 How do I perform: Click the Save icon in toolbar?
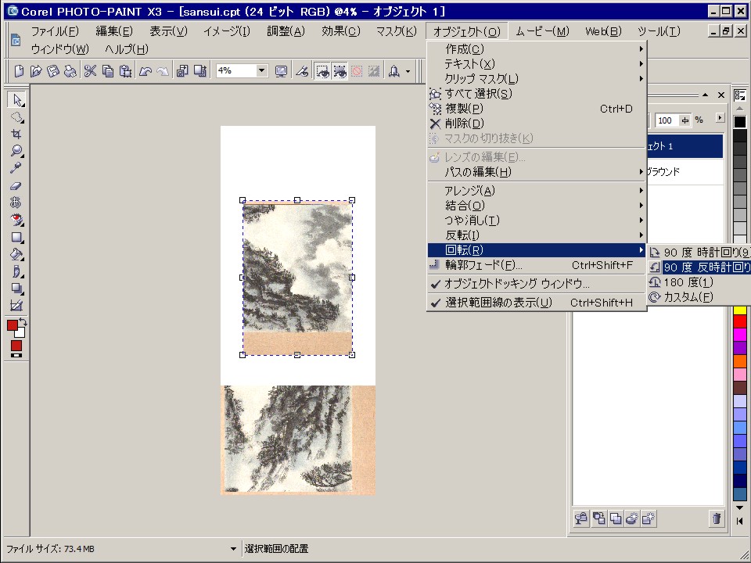pyautogui.click(x=53, y=71)
